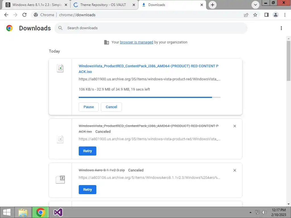Close the Theme Repository tab
The height and width of the screenshot is (218, 291).
click(134, 5)
